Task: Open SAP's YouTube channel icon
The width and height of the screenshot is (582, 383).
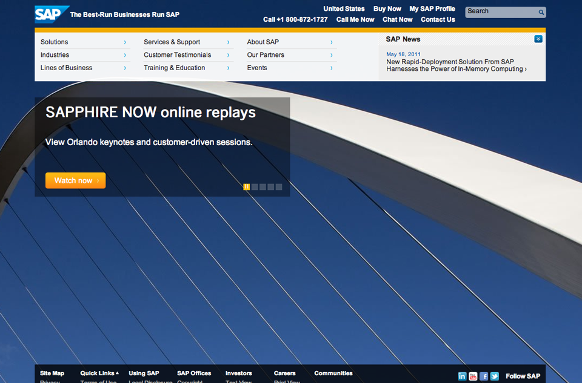Action: click(473, 376)
